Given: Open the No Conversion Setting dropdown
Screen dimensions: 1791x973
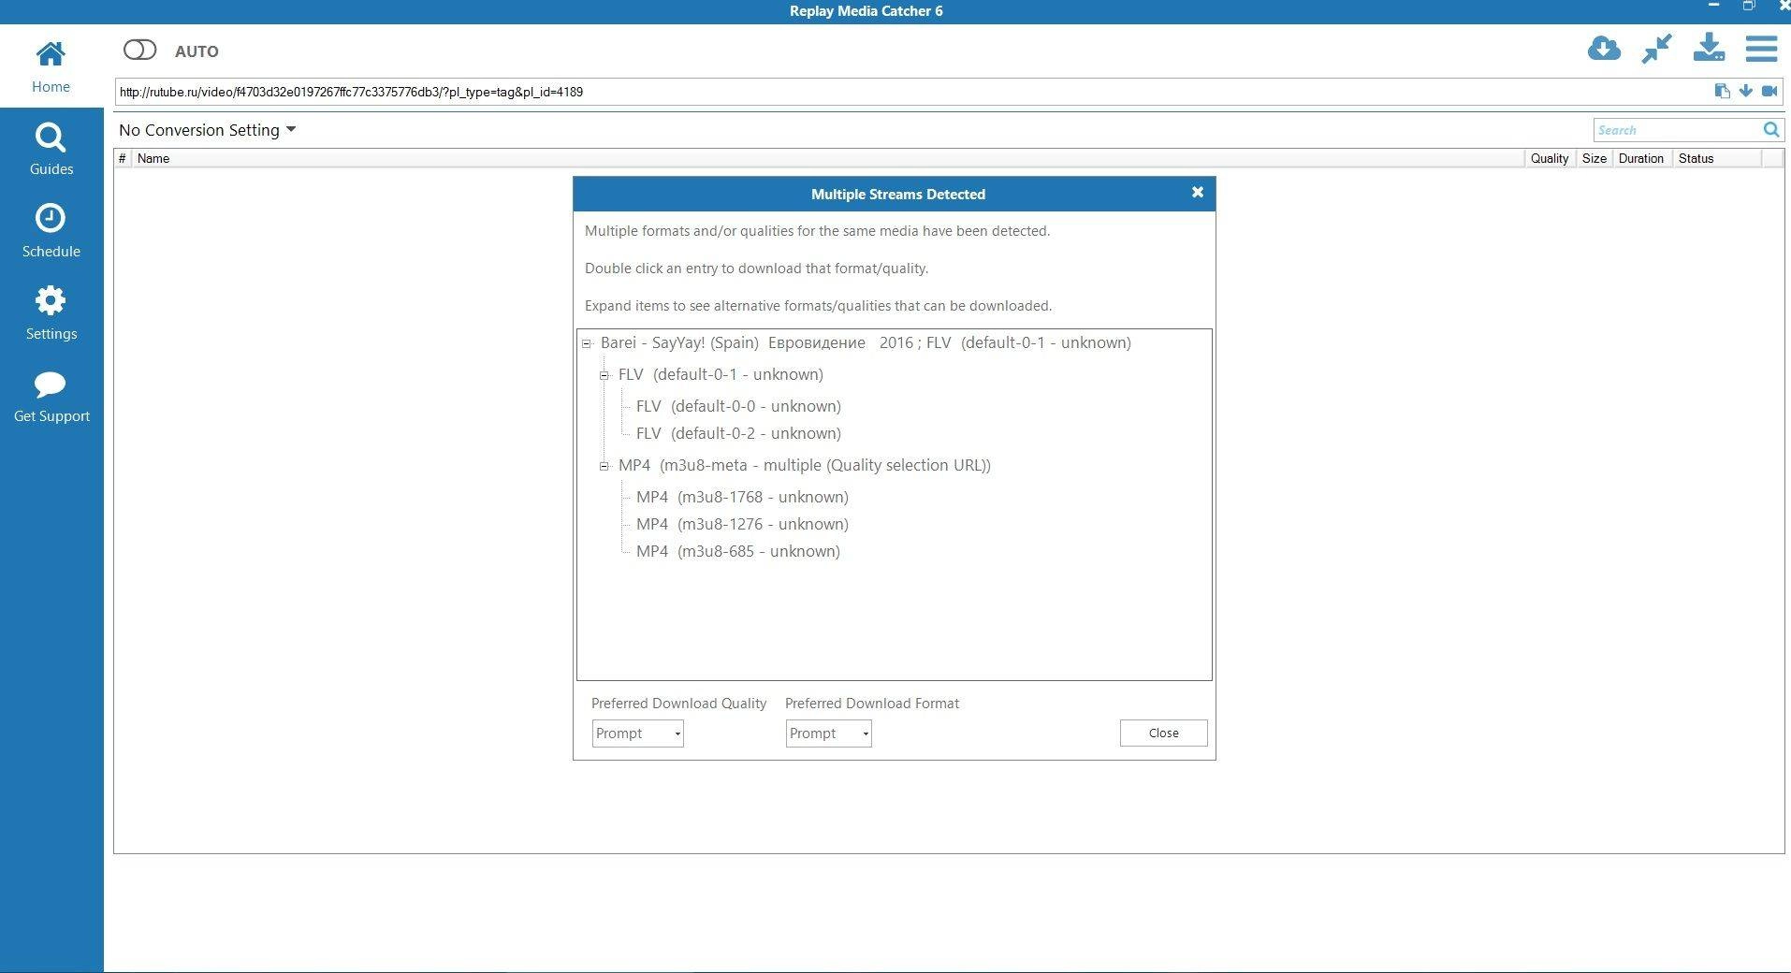Looking at the screenshot, I should point(207,130).
